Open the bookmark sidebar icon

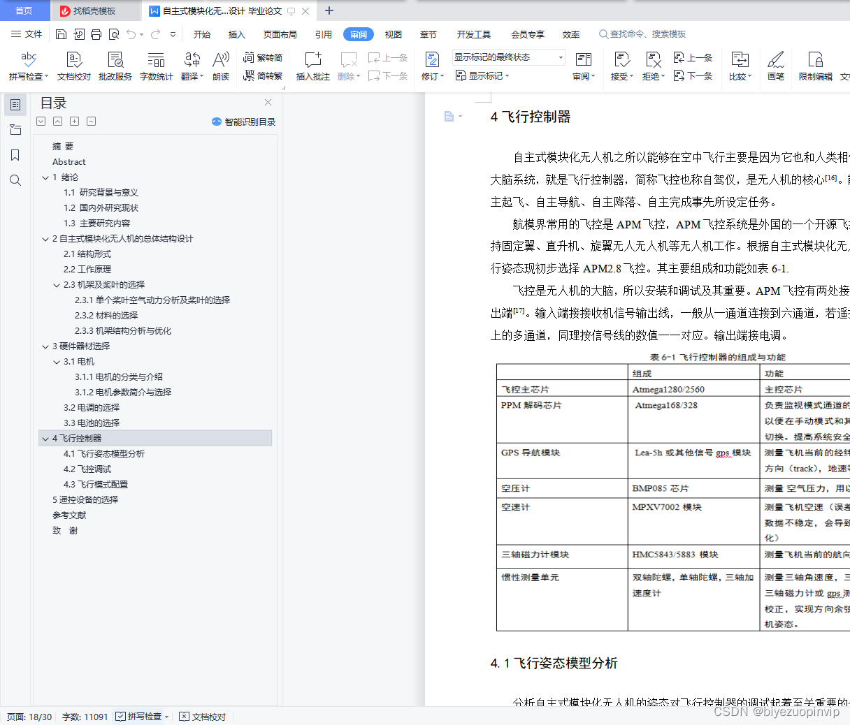click(15, 155)
